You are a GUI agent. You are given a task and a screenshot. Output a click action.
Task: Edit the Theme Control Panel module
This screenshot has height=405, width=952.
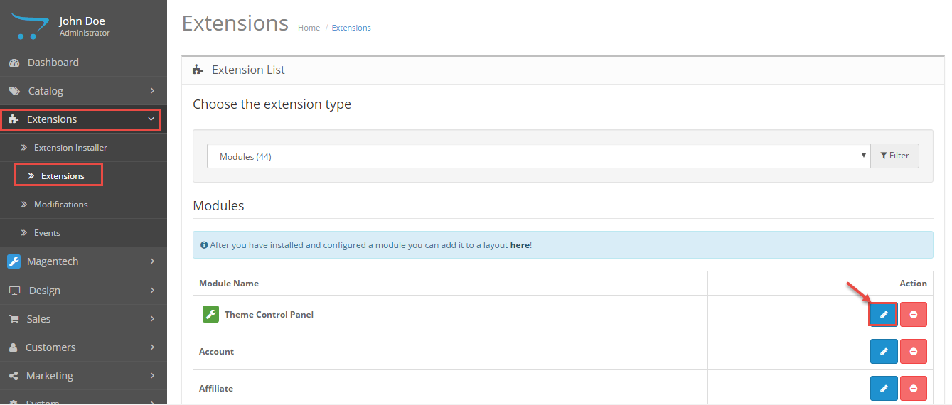[x=884, y=314]
